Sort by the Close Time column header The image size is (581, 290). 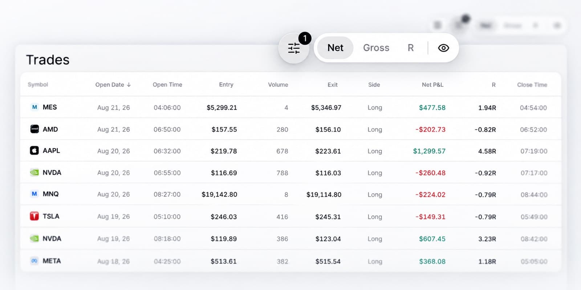(x=532, y=84)
